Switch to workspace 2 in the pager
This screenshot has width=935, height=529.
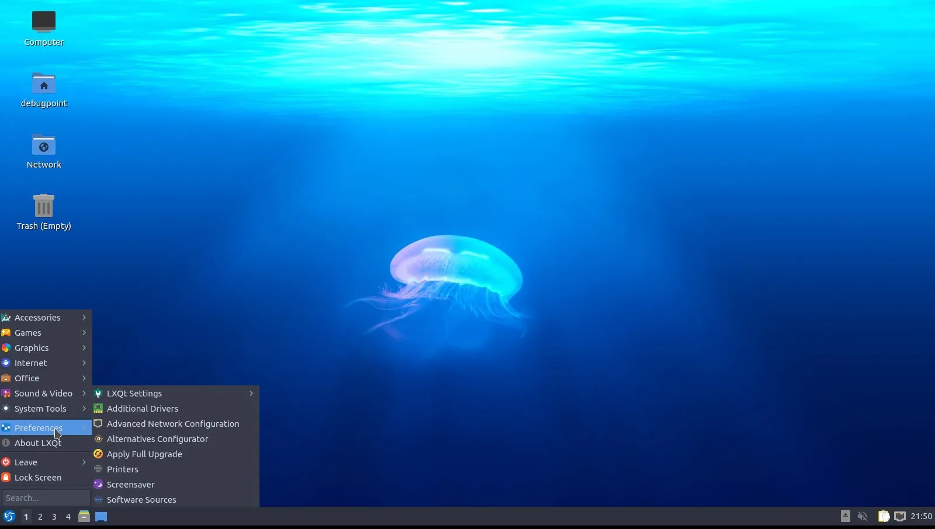pyautogui.click(x=40, y=517)
